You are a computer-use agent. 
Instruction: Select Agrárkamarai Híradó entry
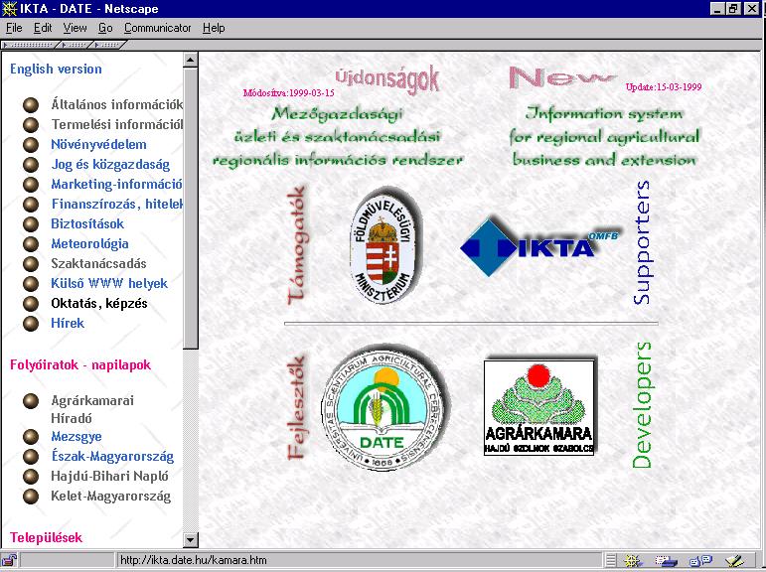(92, 409)
